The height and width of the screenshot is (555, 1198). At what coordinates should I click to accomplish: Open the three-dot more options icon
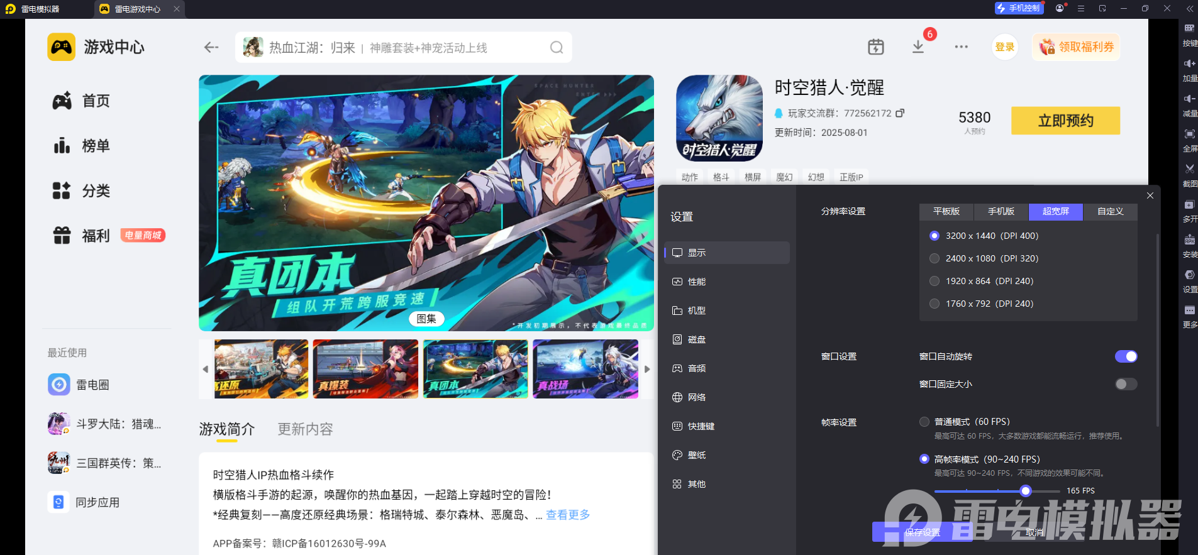coord(961,47)
